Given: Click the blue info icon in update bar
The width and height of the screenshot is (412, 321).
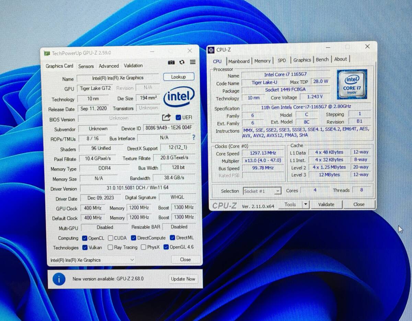Looking at the screenshot, I should point(59,279).
